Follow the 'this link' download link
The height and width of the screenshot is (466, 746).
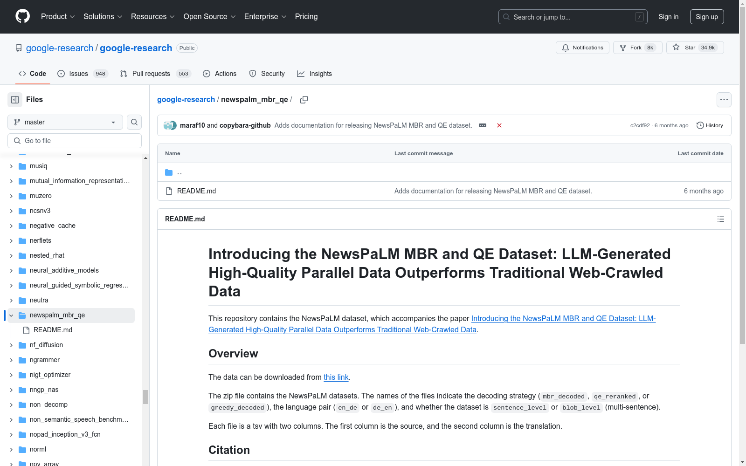point(336,377)
